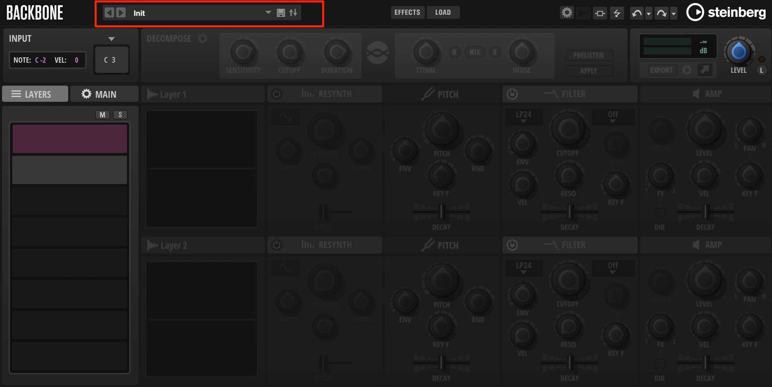Open the EFFECTS page
Image resolution: width=772 pixels, height=387 pixels.
coord(407,12)
